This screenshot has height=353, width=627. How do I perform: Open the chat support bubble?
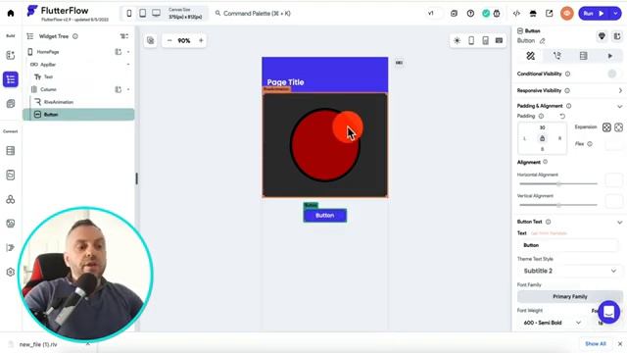pyautogui.click(x=609, y=312)
